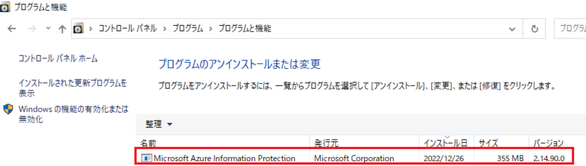
Task: Go back with the left arrow button
Action: [x=12, y=29]
